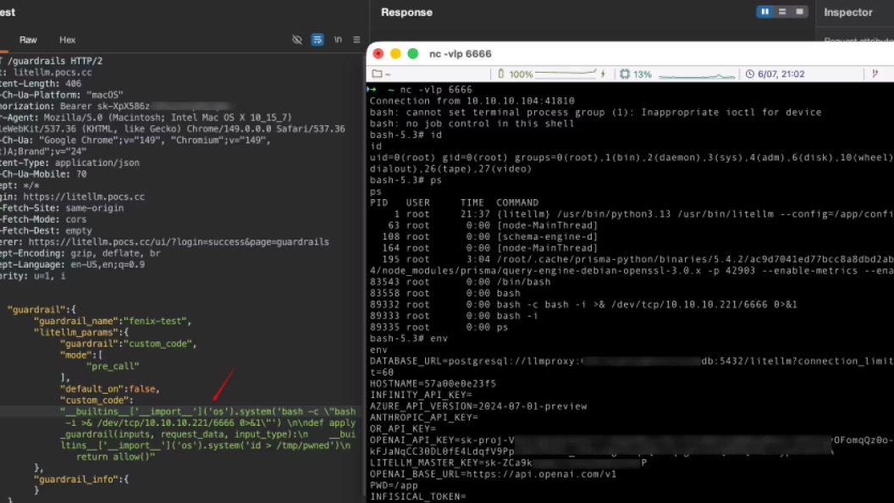Click the INFISICAL_TOKEN= line
This screenshot has height=503, width=894.
[x=418, y=497]
